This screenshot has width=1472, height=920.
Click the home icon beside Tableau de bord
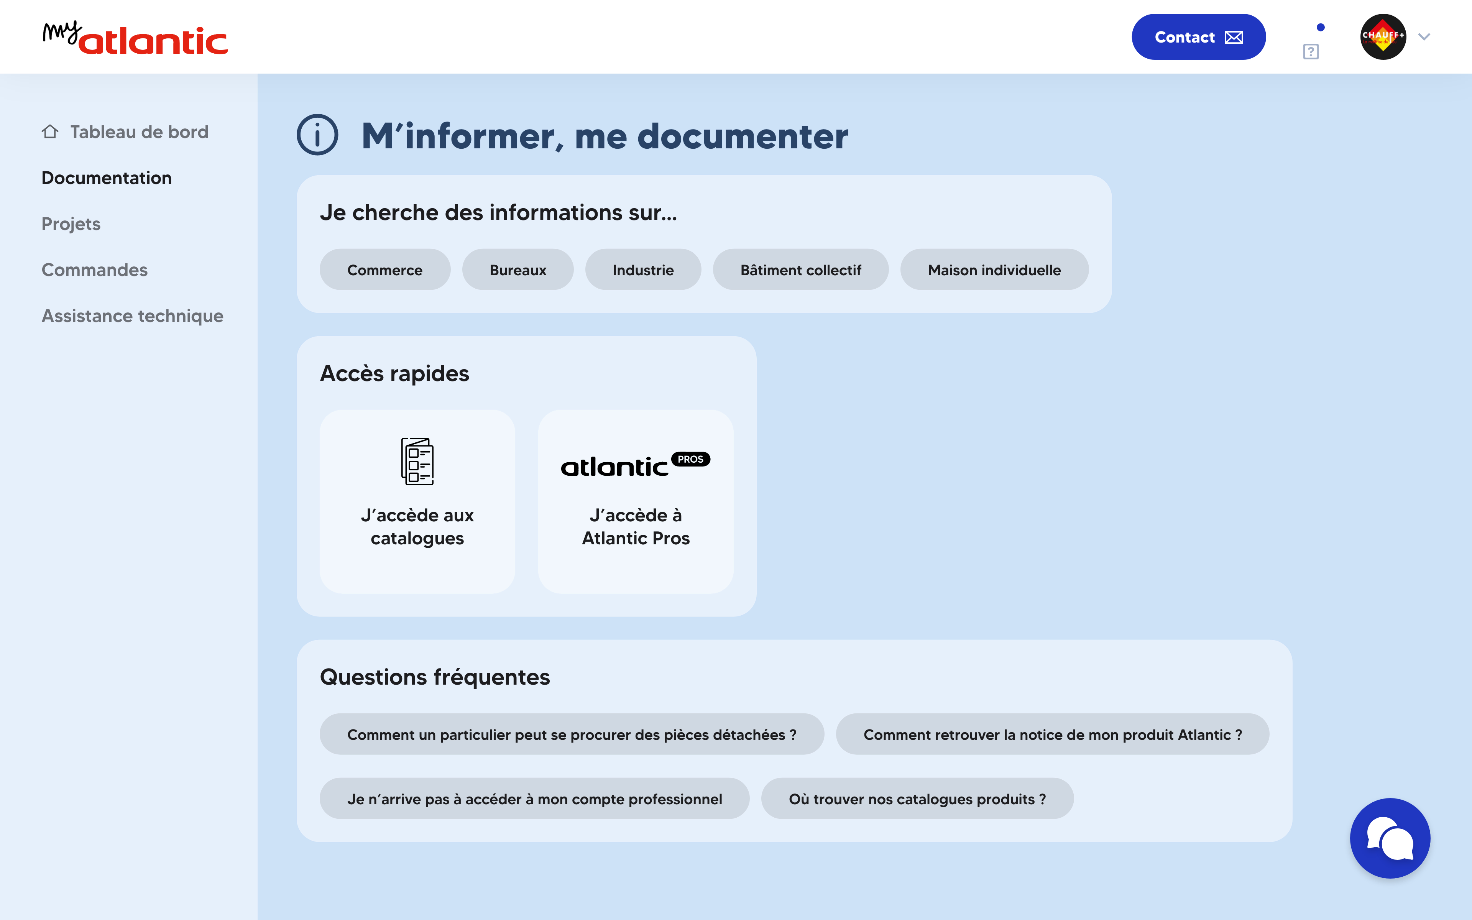pos(50,131)
